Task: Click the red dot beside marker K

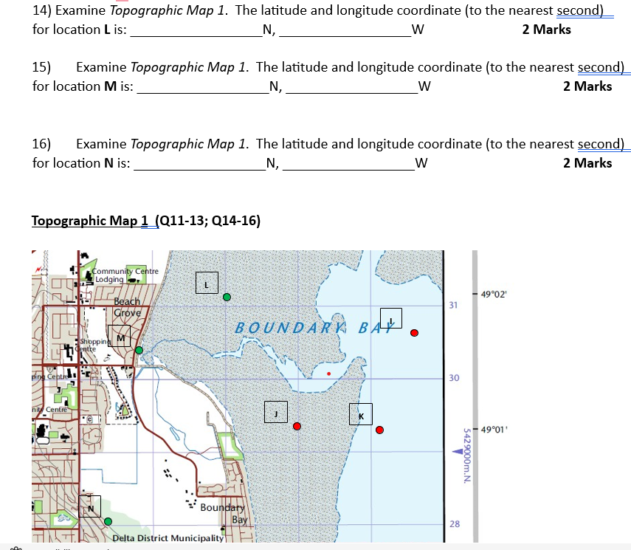Action: click(x=380, y=430)
